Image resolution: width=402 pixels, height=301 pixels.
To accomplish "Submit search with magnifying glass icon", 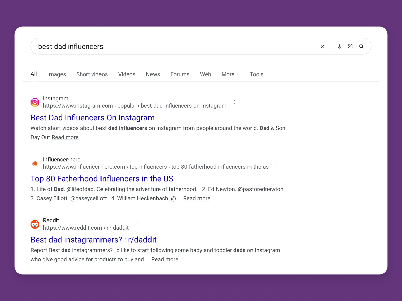I will pyautogui.click(x=361, y=46).
